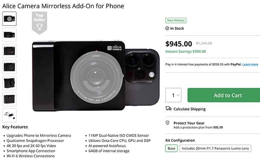The height and width of the screenshot is (158, 260).
Task: Click Calculate Shipping
Action: point(189,109)
